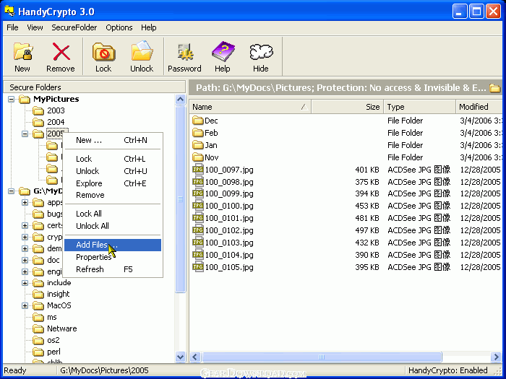Click the Unlock folder toolbar icon
Screen dimensions: 506x379
[142, 51]
